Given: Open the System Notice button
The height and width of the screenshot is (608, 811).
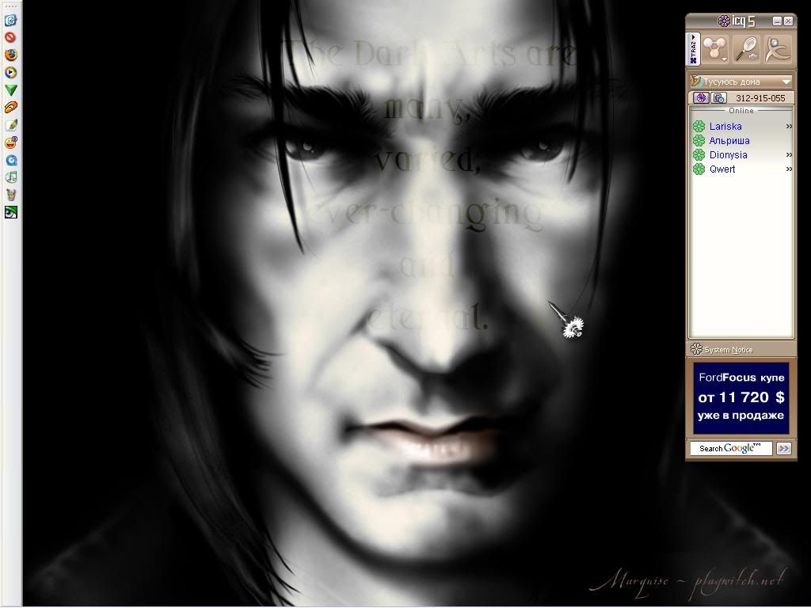Looking at the screenshot, I should tap(722, 349).
